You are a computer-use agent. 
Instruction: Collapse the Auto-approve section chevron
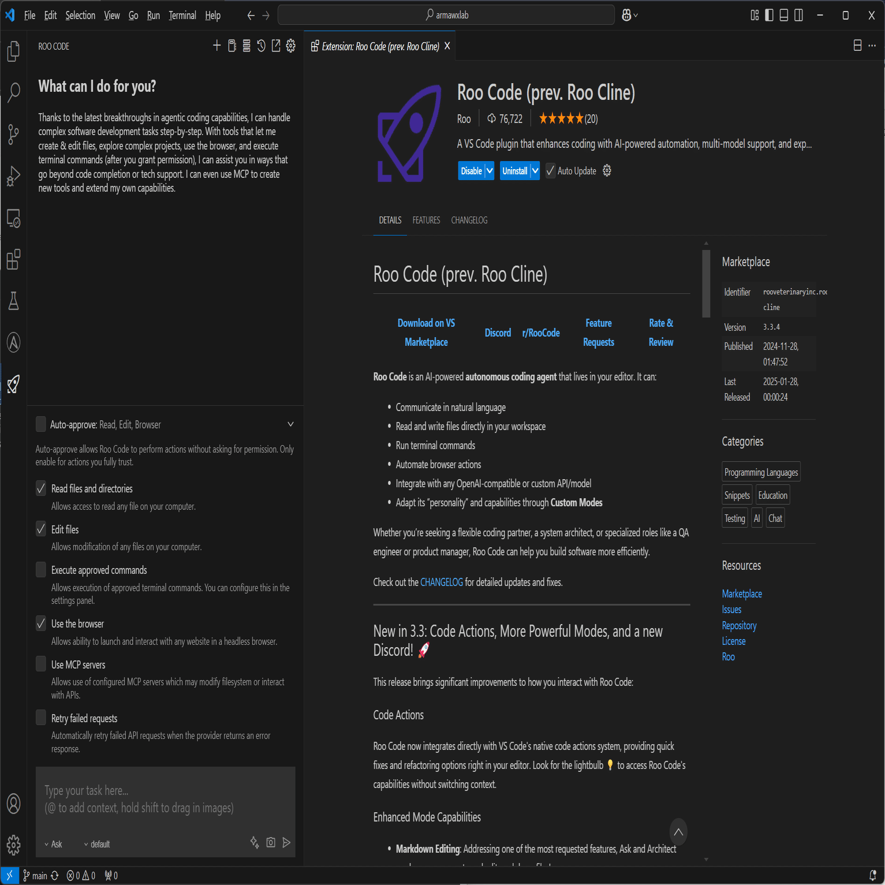(290, 424)
